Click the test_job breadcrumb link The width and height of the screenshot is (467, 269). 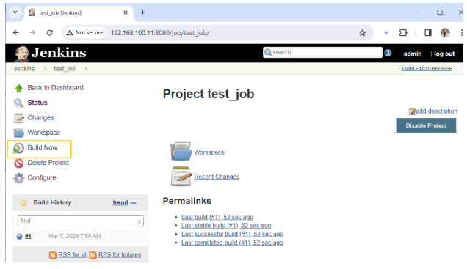click(x=65, y=69)
